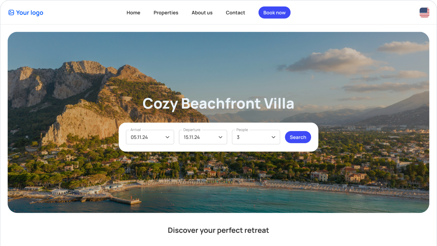Expand the Arrival date chevron
437x246 pixels.
click(x=168, y=137)
